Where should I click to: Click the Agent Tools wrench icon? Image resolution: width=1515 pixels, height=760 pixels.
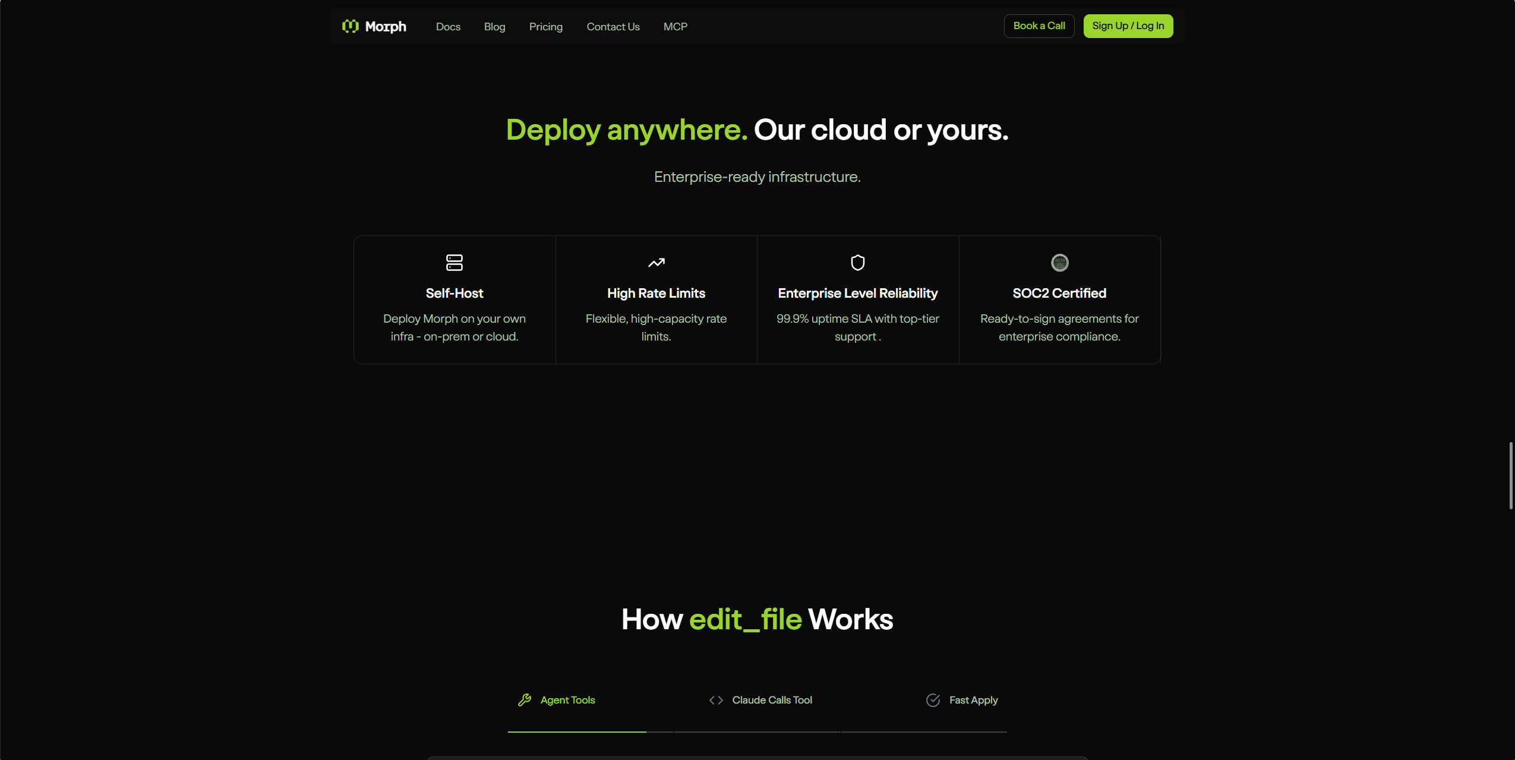[525, 700]
